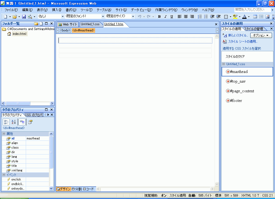Viewport: 275px width, 199px height.
Task: Apply bulleted list formatting
Action: tap(206, 16)
